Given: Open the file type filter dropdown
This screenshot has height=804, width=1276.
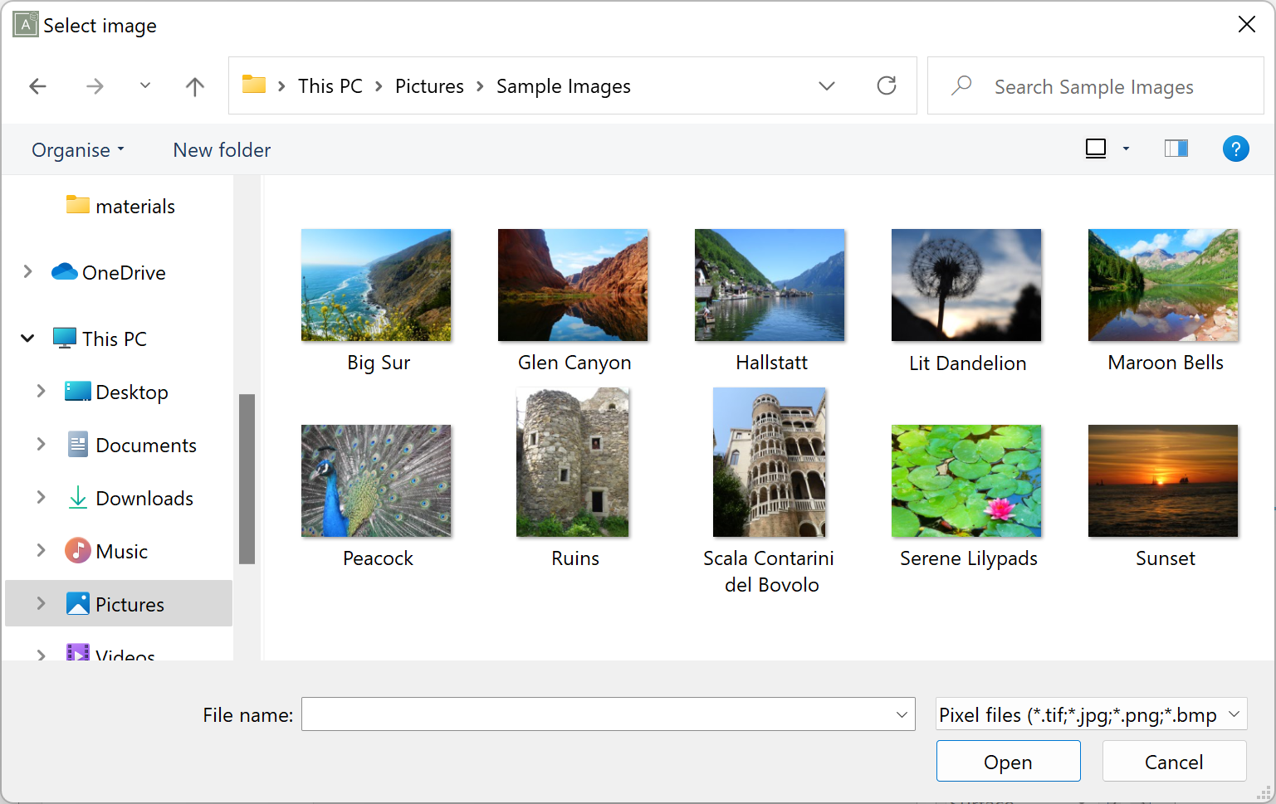Looking at the screenshot, I should click(1089, 714).
